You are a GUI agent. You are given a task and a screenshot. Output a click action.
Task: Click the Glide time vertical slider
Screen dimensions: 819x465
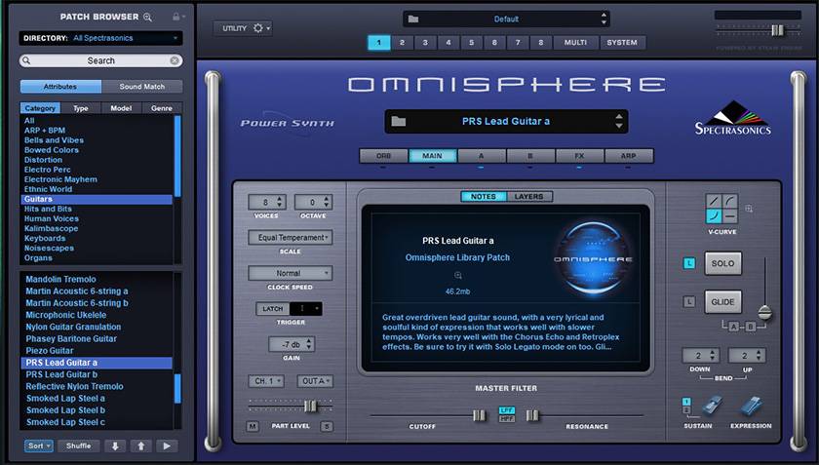click(764, 313)
